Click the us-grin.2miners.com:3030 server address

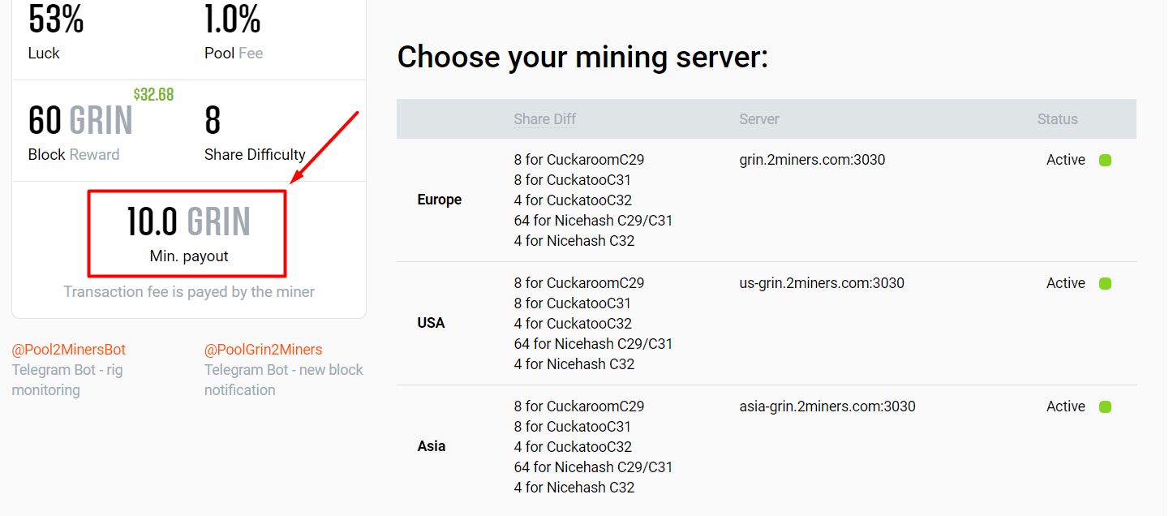tap(823, 283)
